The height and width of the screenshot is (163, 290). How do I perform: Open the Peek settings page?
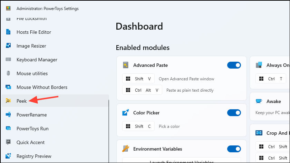coord(21,101)
